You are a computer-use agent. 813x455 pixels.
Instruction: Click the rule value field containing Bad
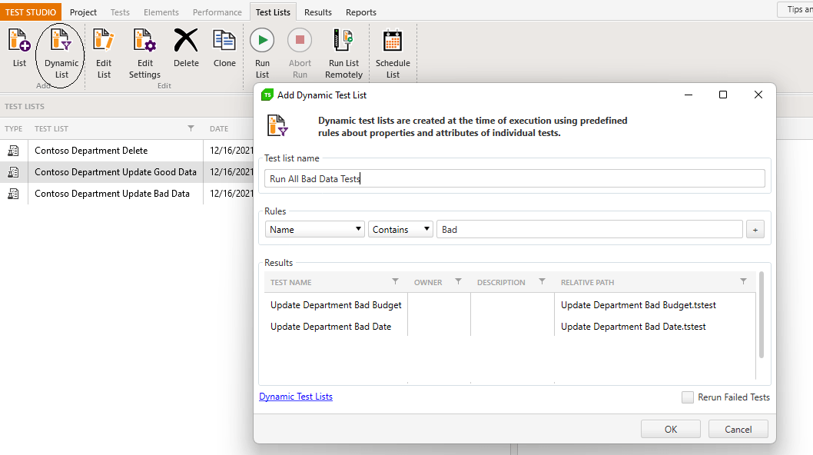[589, 229]
